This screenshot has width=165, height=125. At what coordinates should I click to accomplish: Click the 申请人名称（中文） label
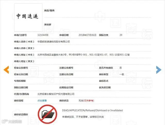tap(24, 42)
